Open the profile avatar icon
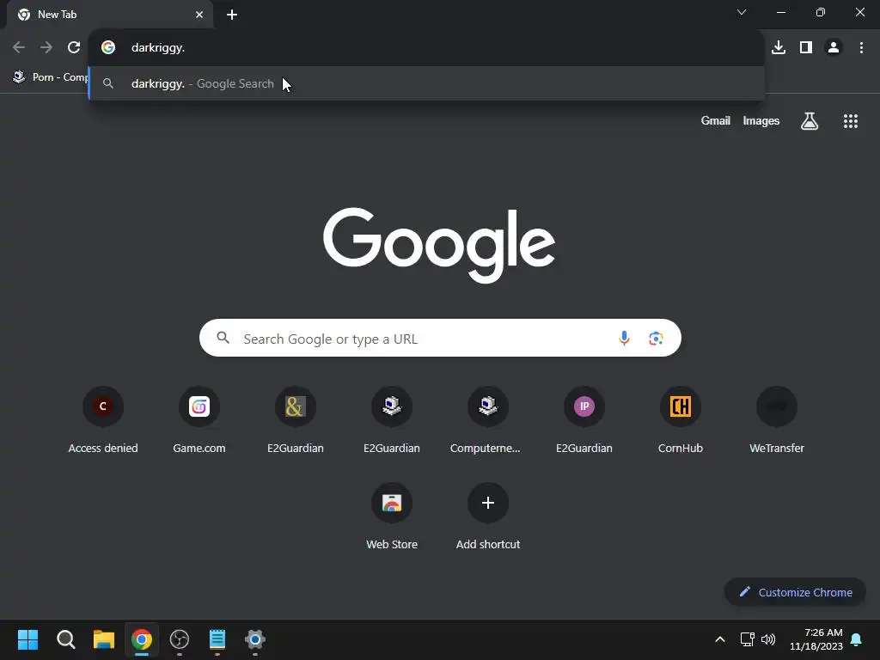 (x=834, y=48)
